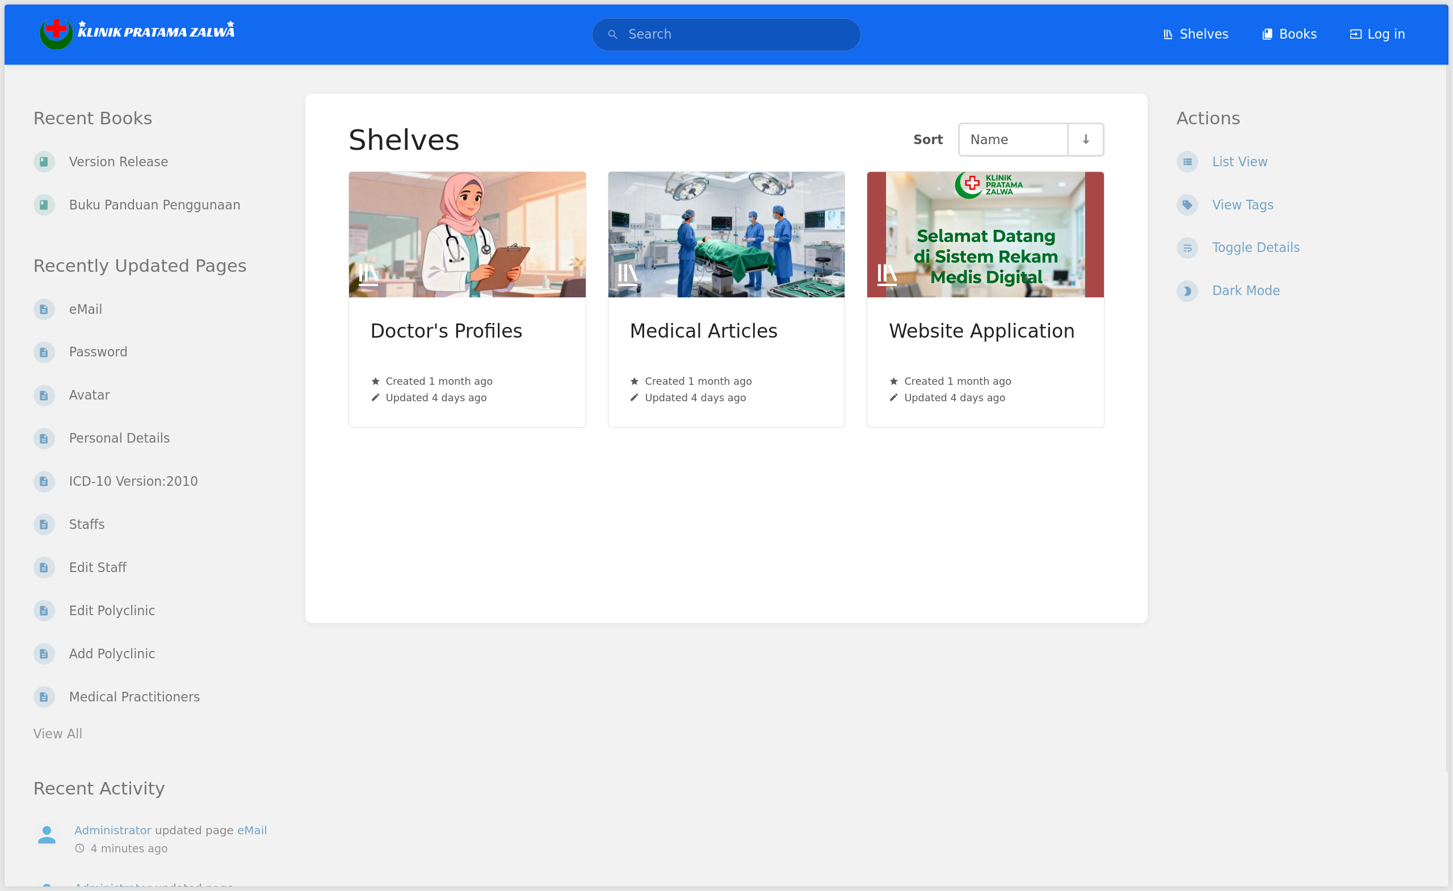Click the Buku Panduan Penggunaan book icon

[x=44, y=205]
